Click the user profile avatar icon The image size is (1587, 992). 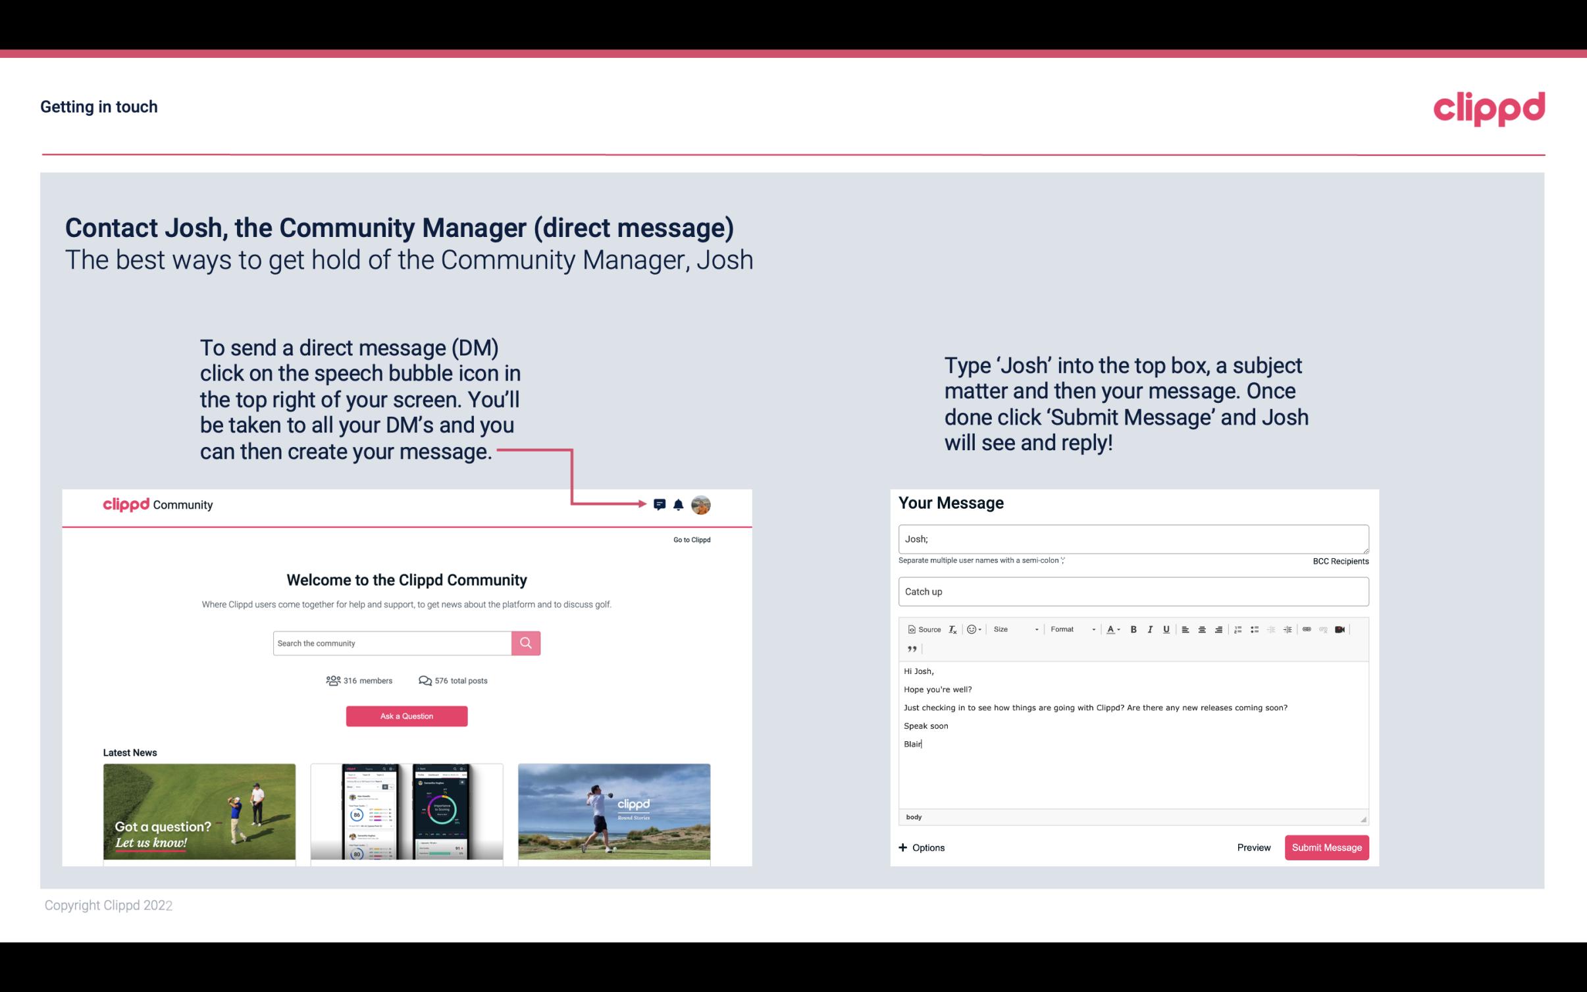click(700, 504)
